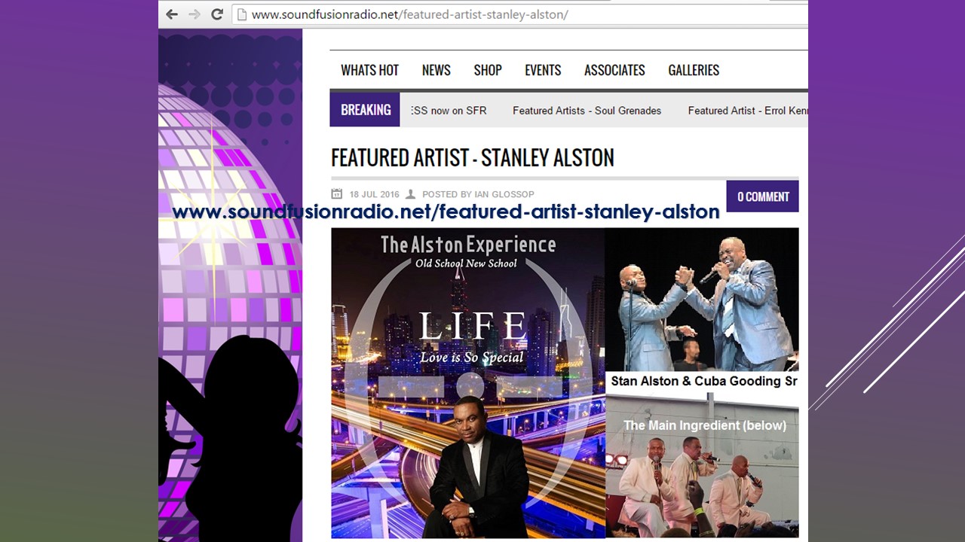The width and height of the screenshot is (965, 542).
Task: Click the BREAKING label button
Action: pyautogui.click(x=365, y=110)
